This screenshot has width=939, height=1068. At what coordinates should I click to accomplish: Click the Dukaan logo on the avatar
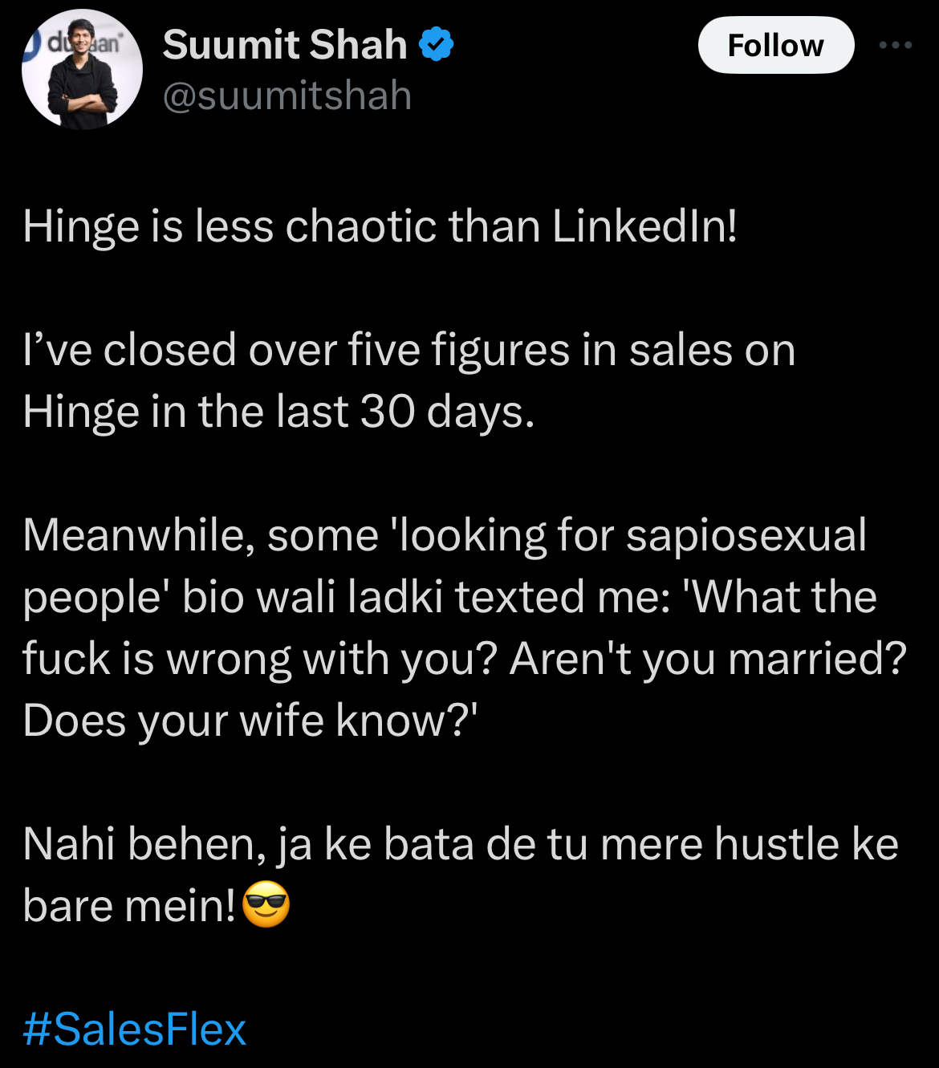(76, 40)
